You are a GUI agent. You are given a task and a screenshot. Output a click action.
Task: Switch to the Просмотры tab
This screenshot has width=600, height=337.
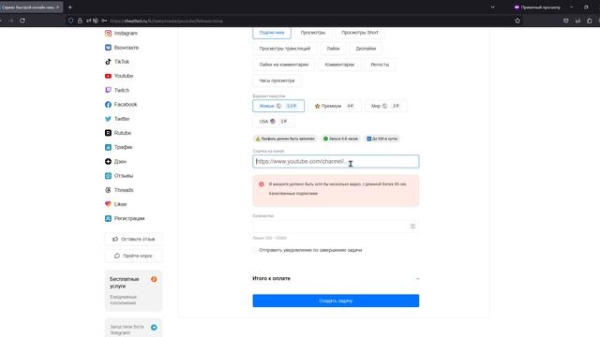click(x=312, y=33)
